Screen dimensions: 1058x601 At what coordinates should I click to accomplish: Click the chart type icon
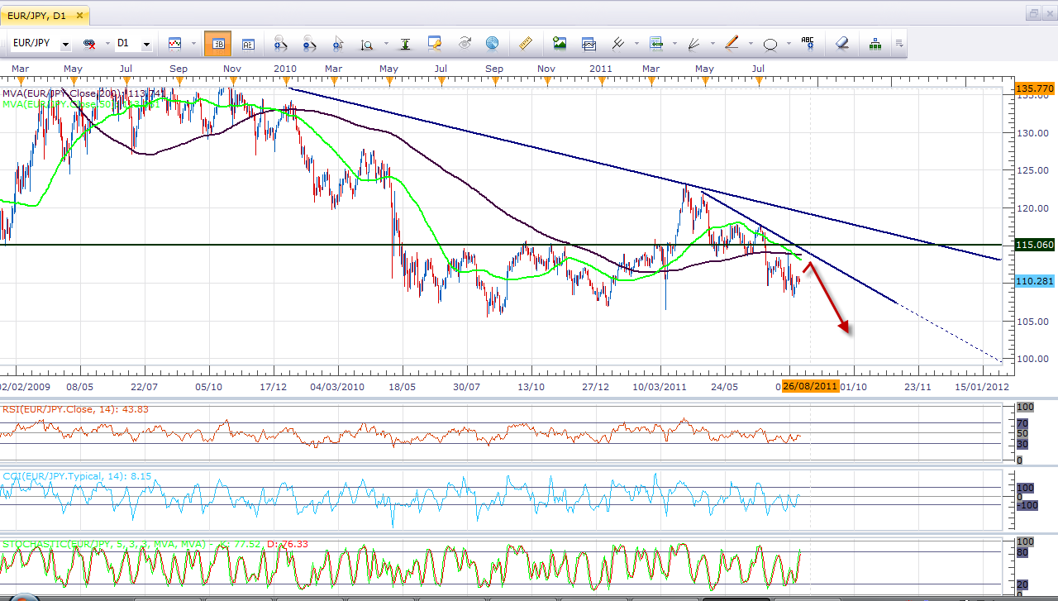174,43
